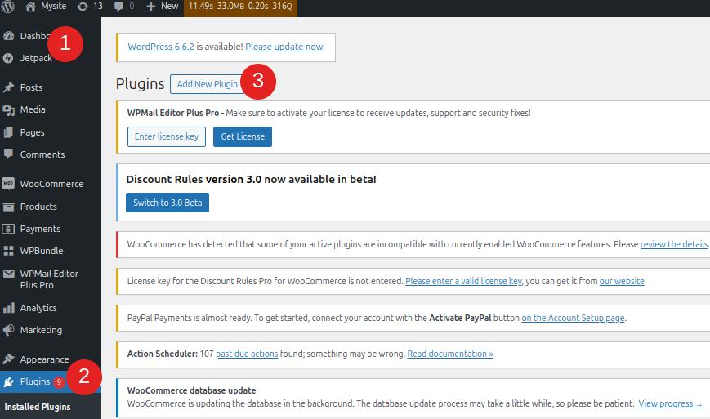Screen dimensions: 710x419
Task: Click the WooCommerce database update heading
Action: pos(191,390)
